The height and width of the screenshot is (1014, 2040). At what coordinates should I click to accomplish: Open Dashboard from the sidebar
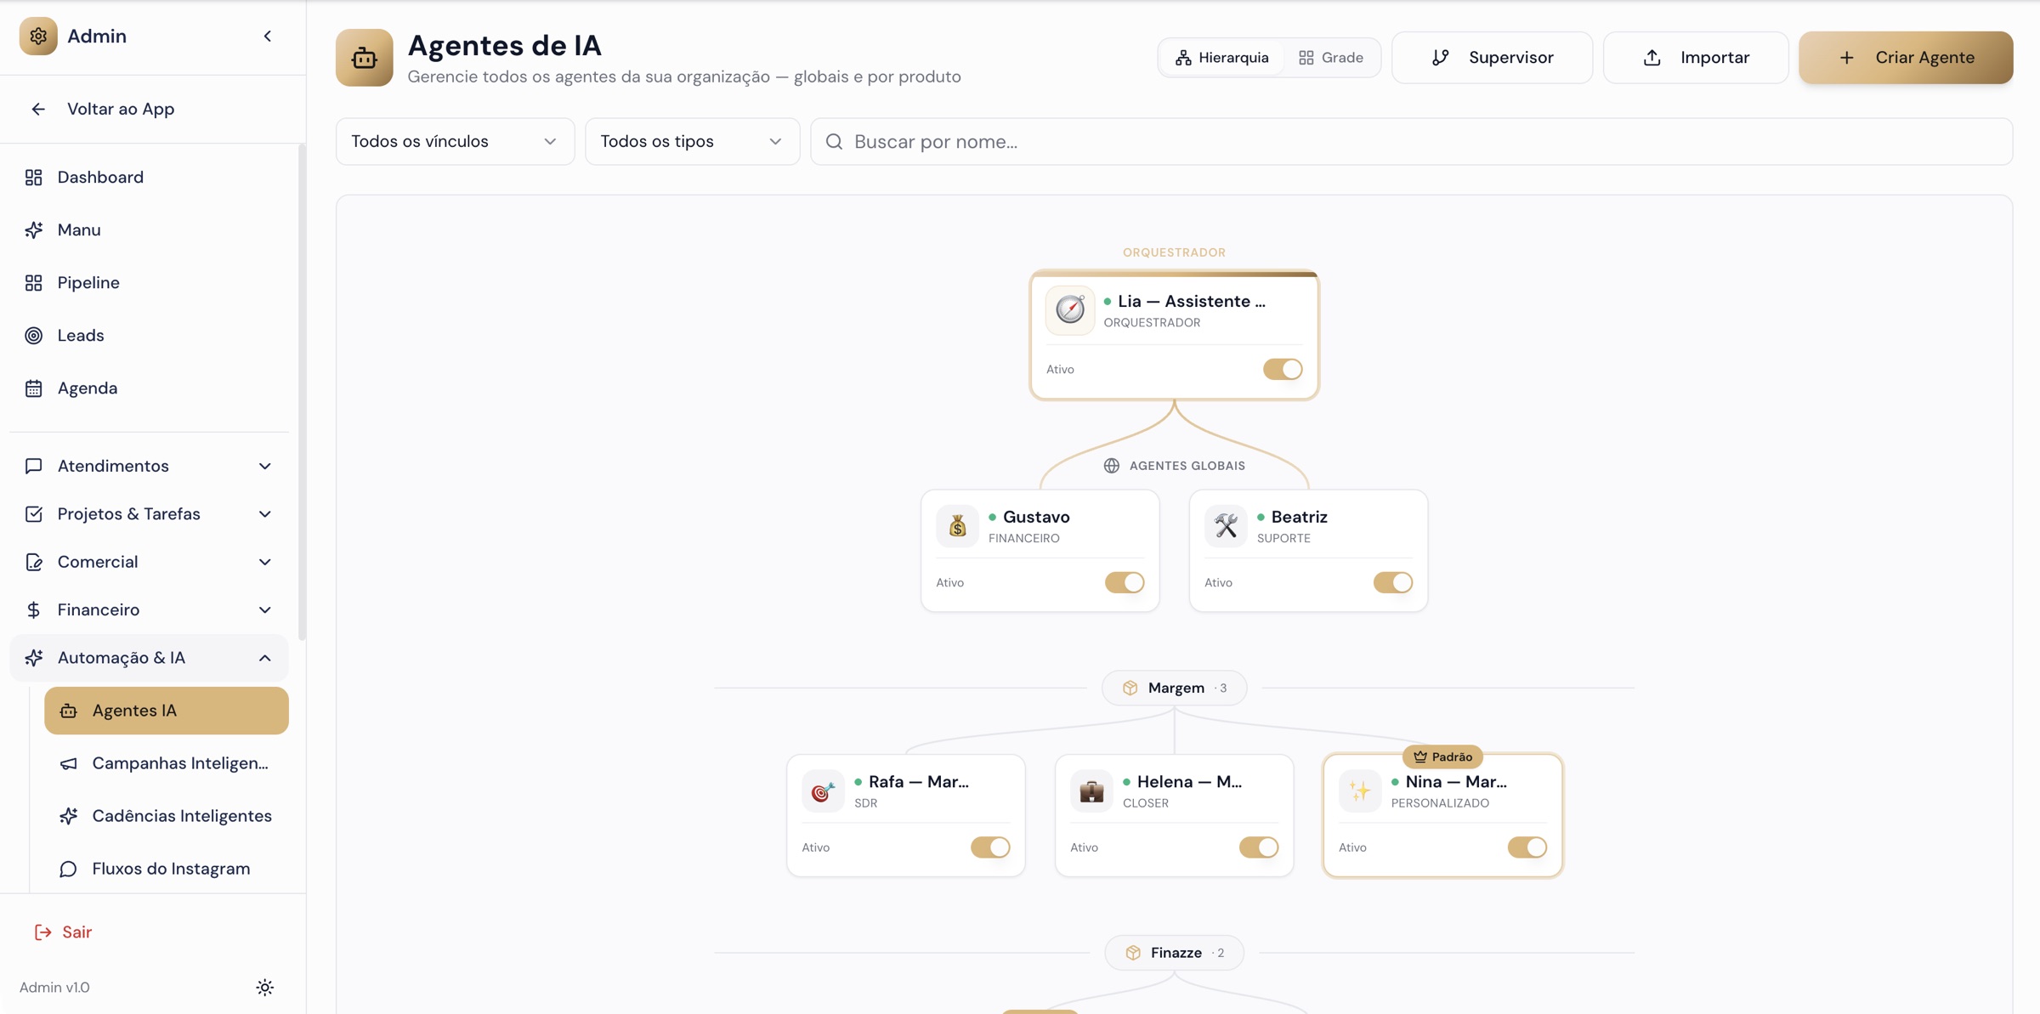pyautogui.click(x=150, y=177)
